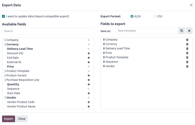Screen dimensions: 195x125
Task: Add Vendor Product Code via plus icon
Action: [x=89, y=102]
